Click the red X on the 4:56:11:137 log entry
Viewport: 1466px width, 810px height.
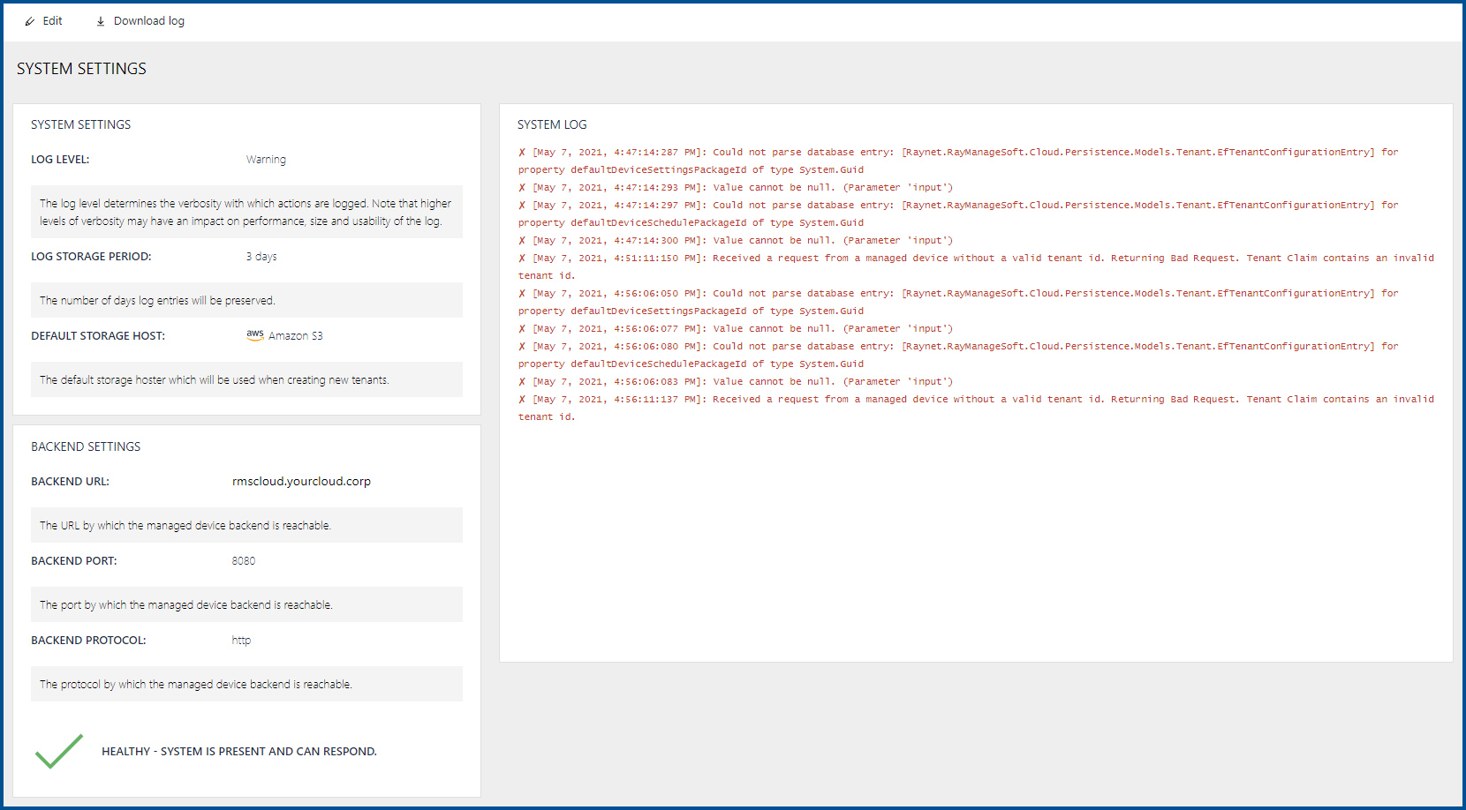click(522, 400)
